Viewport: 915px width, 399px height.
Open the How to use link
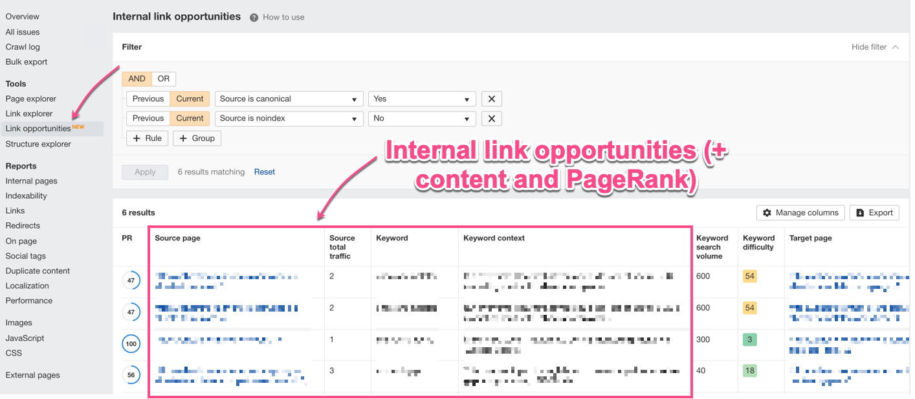click(x=283, y=17)
